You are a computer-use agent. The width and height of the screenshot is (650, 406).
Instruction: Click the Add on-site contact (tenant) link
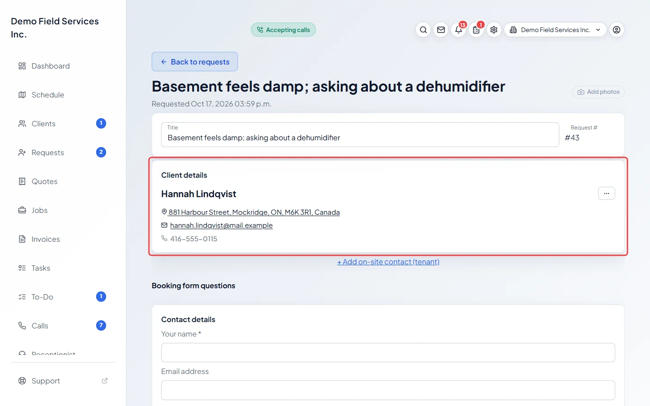pyautogui.click(x=388, y=262)
